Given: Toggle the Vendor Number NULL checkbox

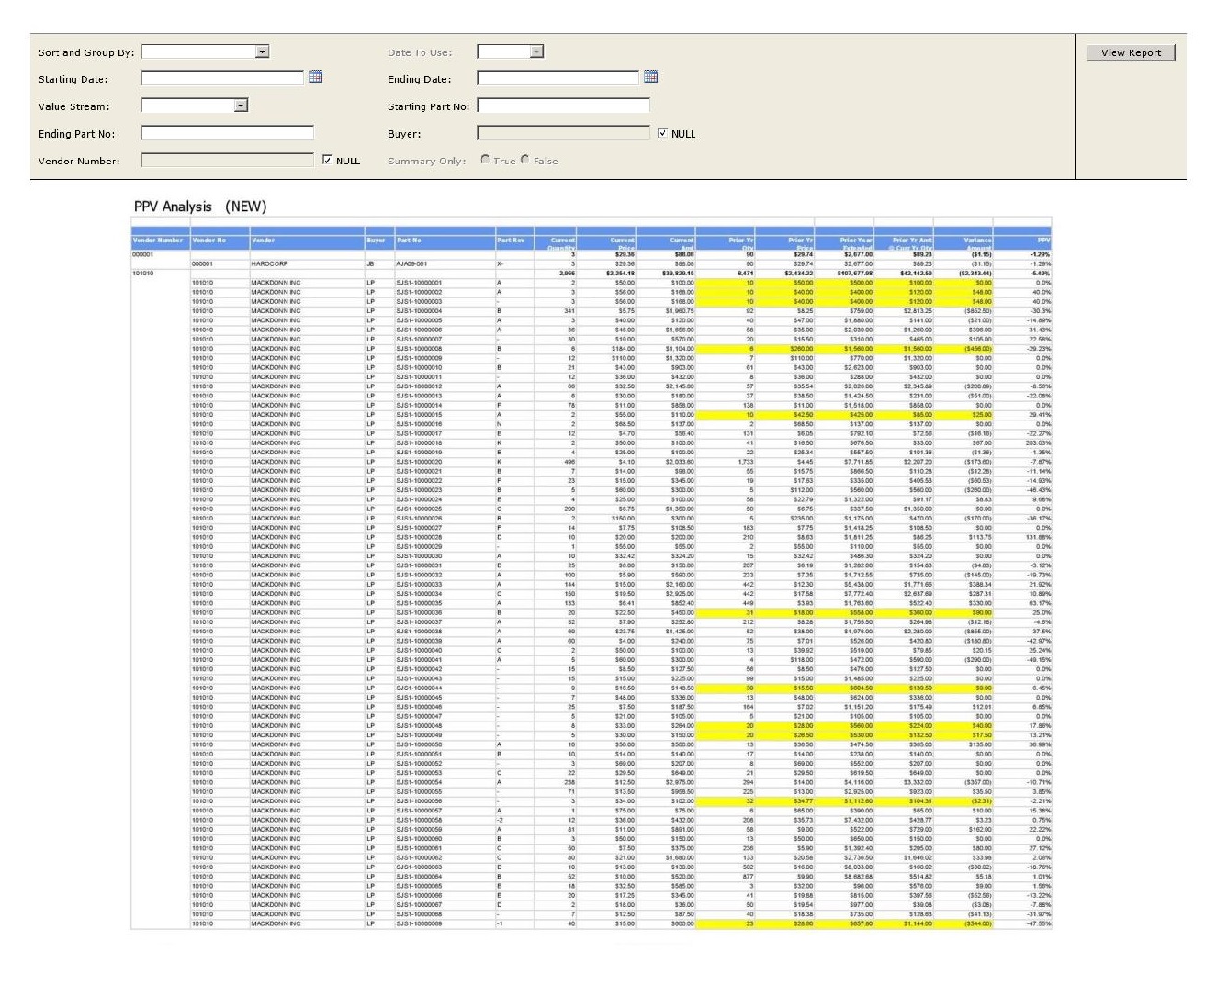Looking at the screenshot, I should point(328,160).
